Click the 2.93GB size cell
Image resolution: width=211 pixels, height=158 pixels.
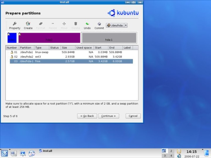[70, 57]
